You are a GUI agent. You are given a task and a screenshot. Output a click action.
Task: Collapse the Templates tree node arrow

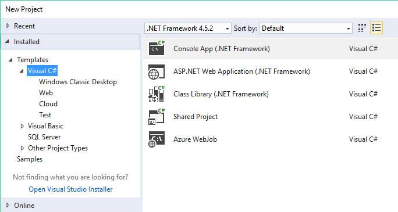click(x=10, y=60)
